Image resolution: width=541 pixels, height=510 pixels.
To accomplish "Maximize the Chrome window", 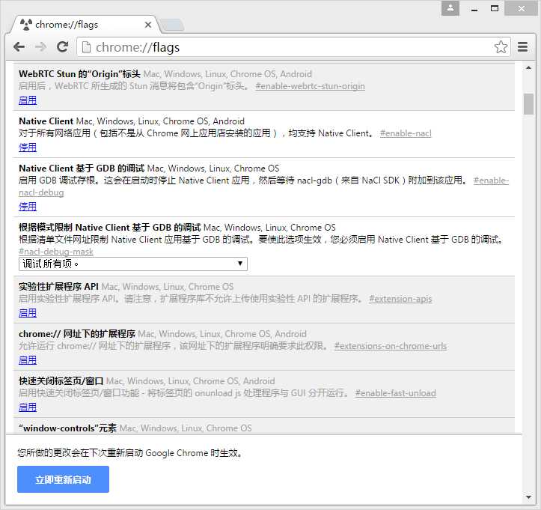I will (495, 9).
